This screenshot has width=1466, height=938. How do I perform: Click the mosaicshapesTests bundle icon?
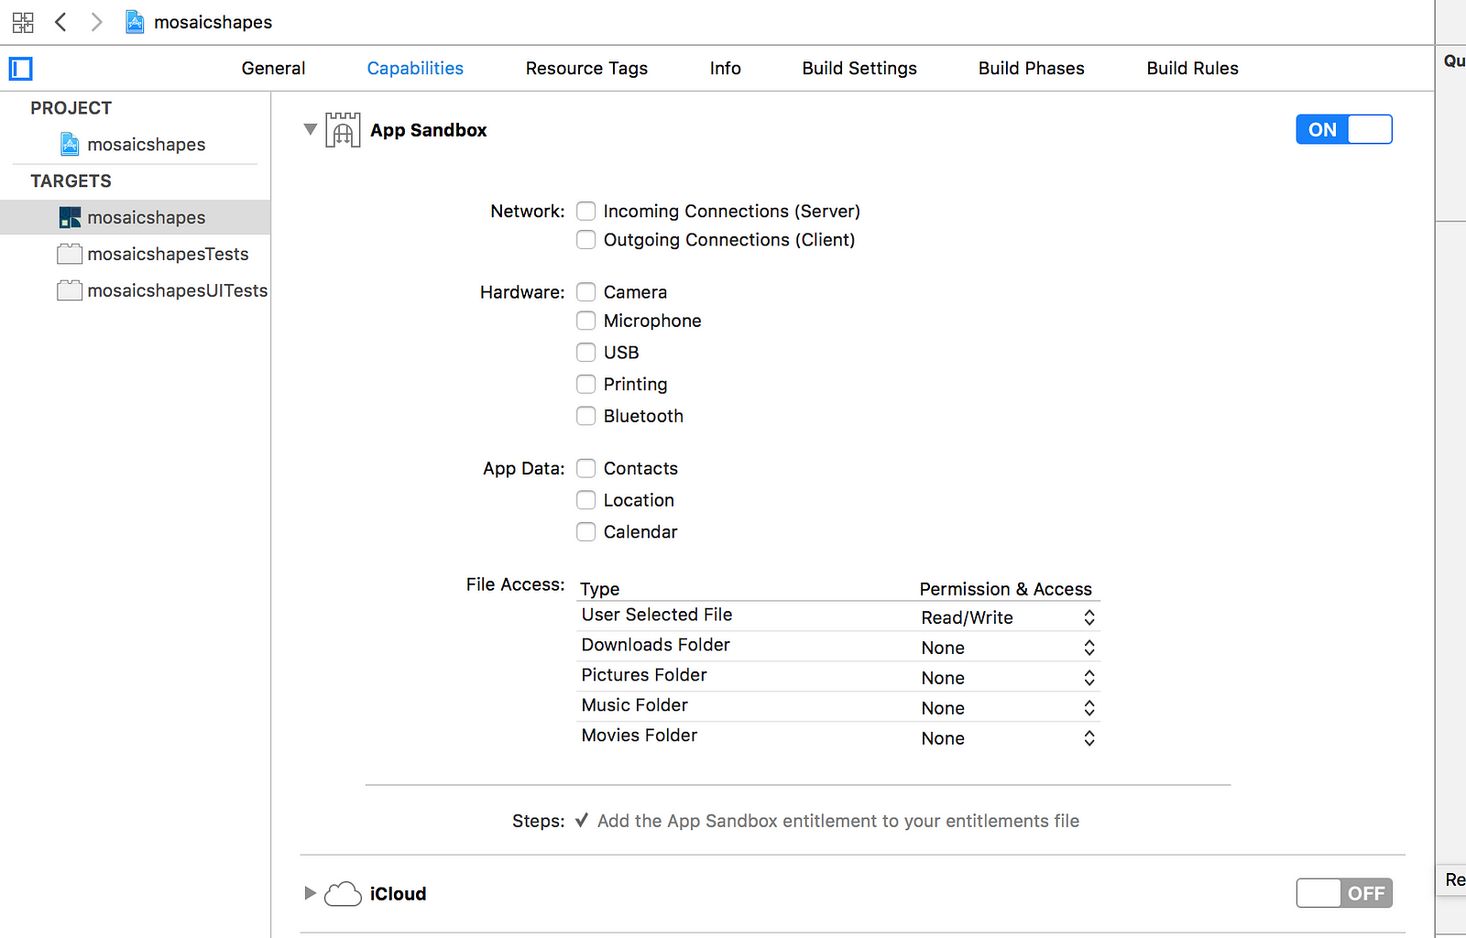pos(70,254)
